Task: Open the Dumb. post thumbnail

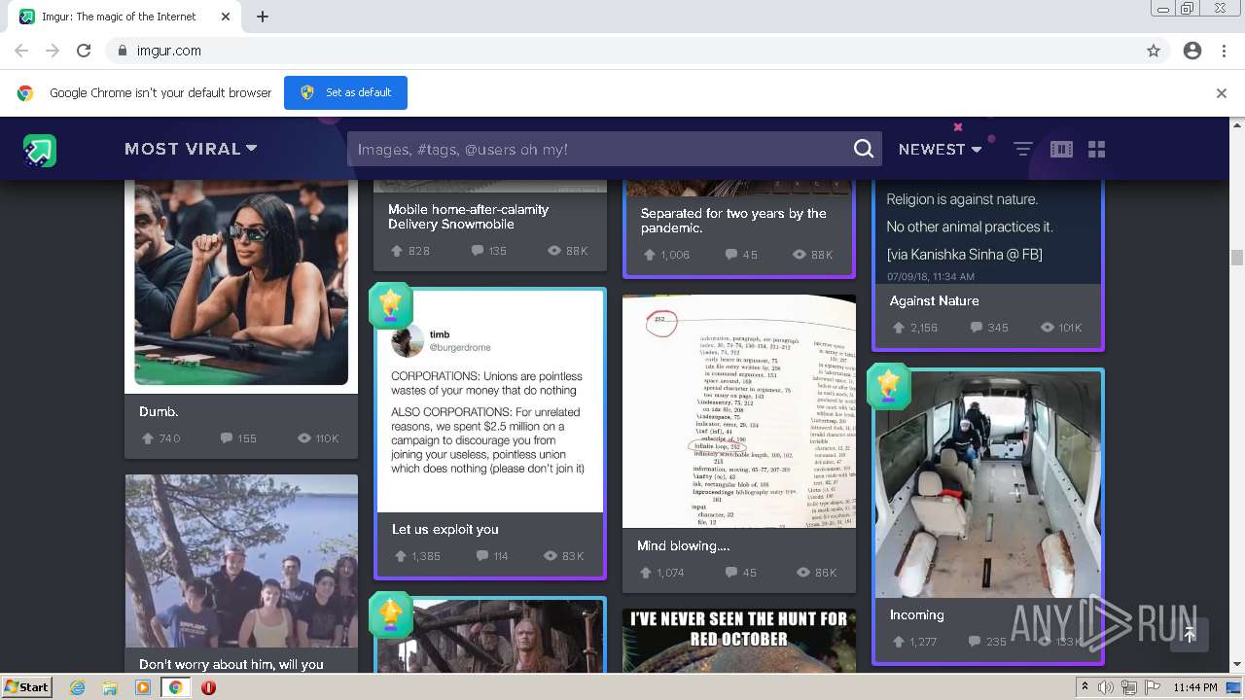Action: pyautogui.click(x=241, y=286)
